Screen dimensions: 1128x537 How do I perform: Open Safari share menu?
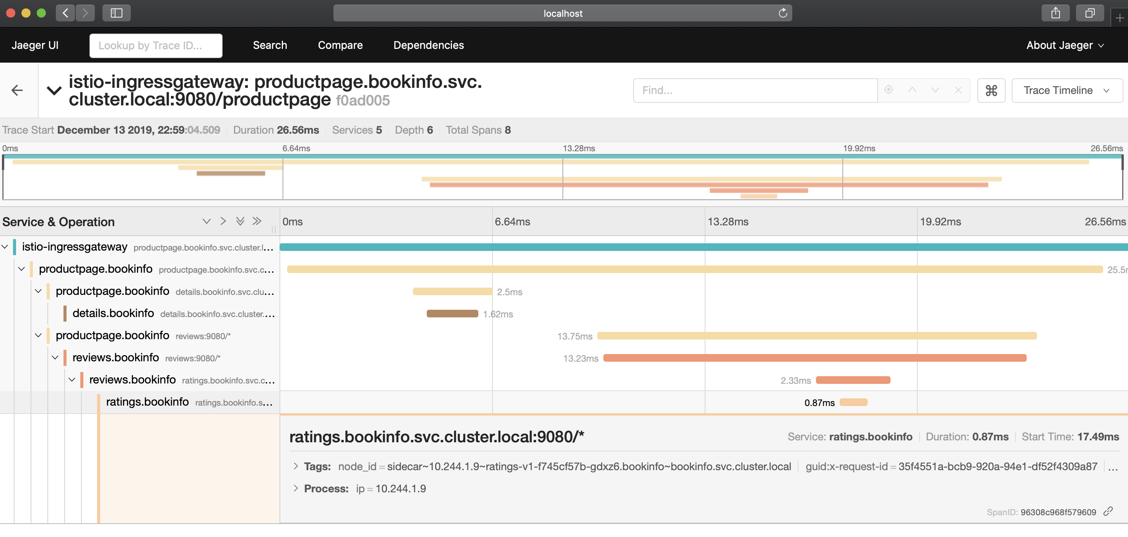click(x=1055, y=13)
